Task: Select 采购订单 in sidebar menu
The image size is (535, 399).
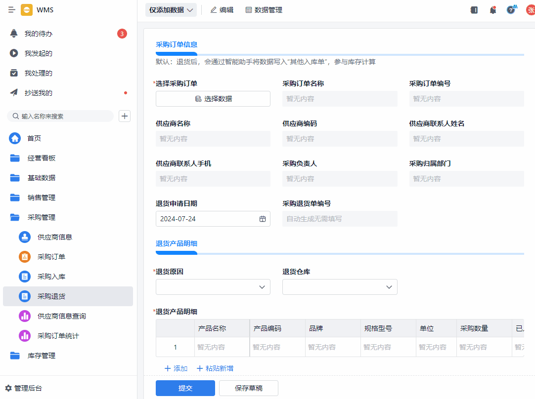Action: click(x=51, y=257)
